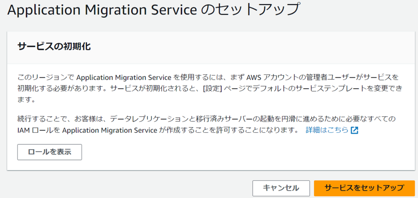Image resolution: width=418 pixels, height=198 pixels.
Task: Select the サービスの初期化 panel header
Action: tap(54, 47)
